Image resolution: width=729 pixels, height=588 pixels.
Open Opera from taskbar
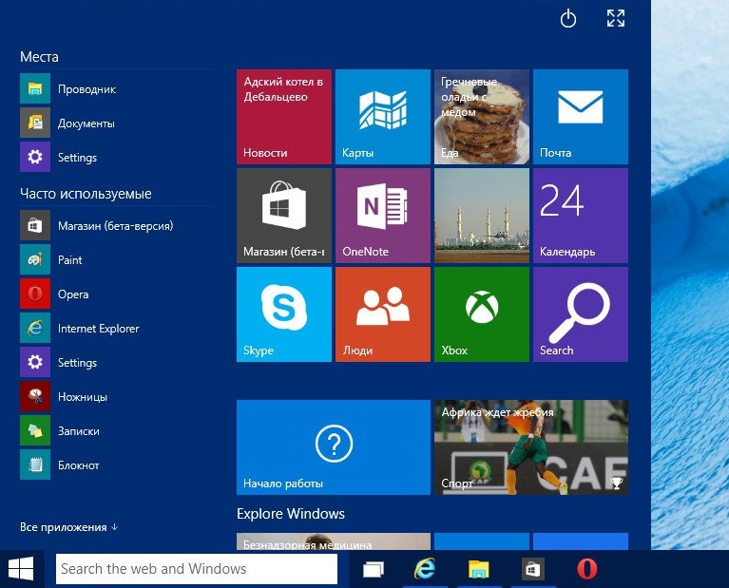586,569
